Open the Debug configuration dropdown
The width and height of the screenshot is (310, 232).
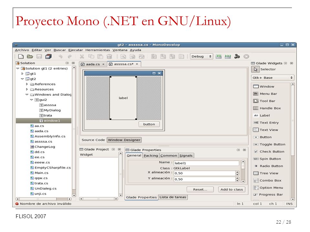(x=201, y=56)
